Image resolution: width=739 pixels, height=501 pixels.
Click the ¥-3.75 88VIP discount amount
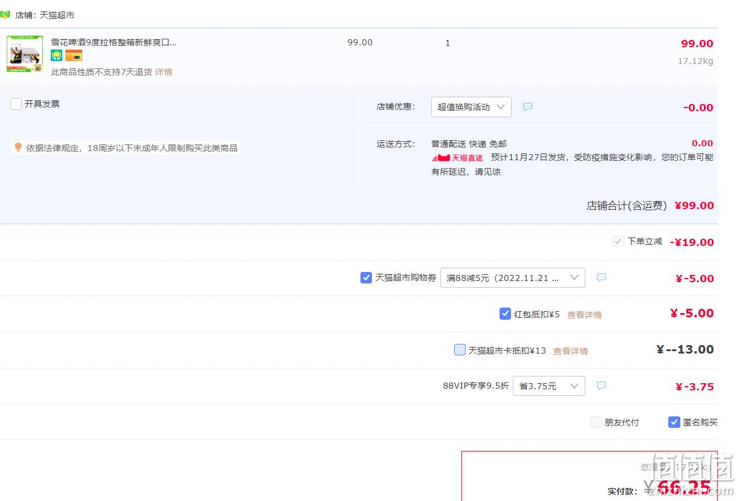coord(694,387)
